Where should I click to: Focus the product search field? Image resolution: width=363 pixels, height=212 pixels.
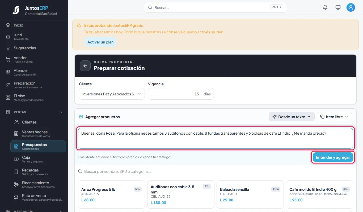coord(216,171)
